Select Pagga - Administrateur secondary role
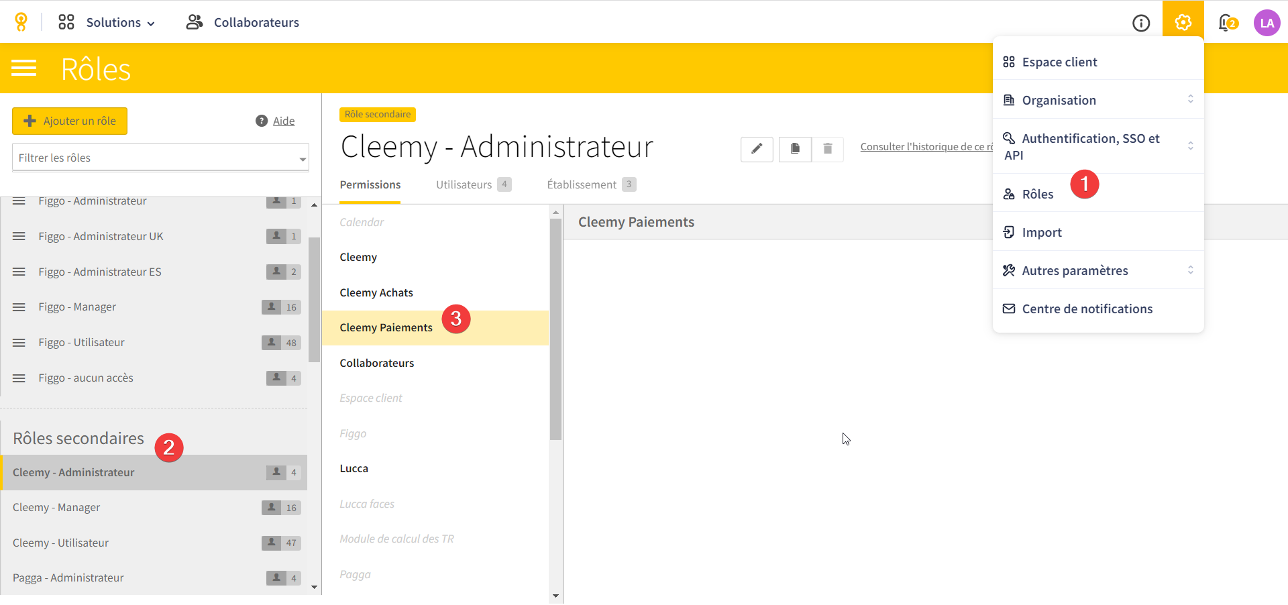Image resolution: width=1288 pixels, height=605 pixels. click(154, 577)
